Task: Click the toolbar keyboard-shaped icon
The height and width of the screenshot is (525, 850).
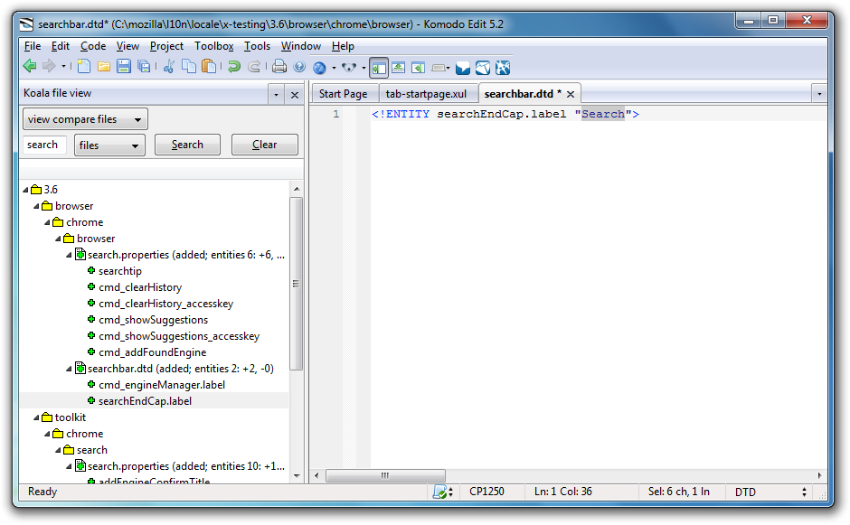Action: click(x=439, y=68)
